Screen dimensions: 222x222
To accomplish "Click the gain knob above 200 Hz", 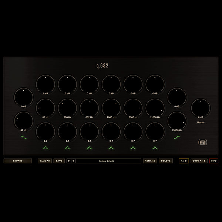I will 67,84.
